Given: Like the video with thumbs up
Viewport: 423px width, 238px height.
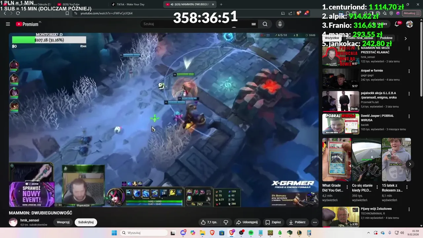Looking at the screenshot, I should click(209, 222).
